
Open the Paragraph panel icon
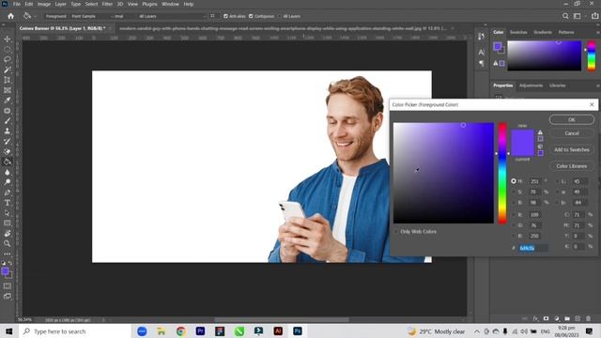click(482, 63)
